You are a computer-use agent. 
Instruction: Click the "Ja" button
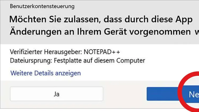click(x=57, y=94)
